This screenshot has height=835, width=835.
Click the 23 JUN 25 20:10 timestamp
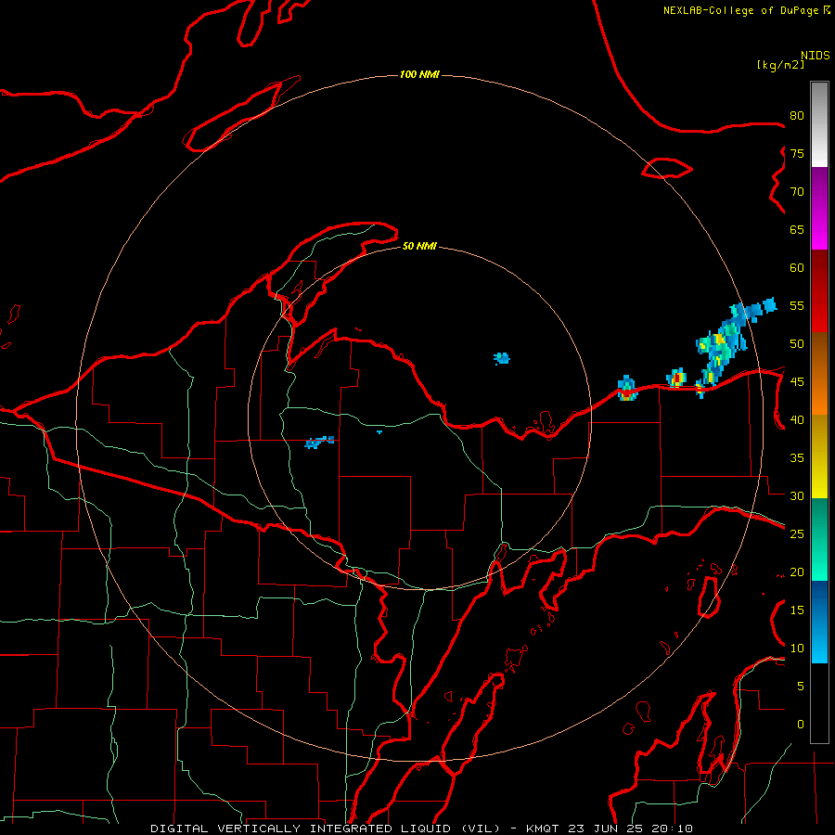click(x=632, y=829)
